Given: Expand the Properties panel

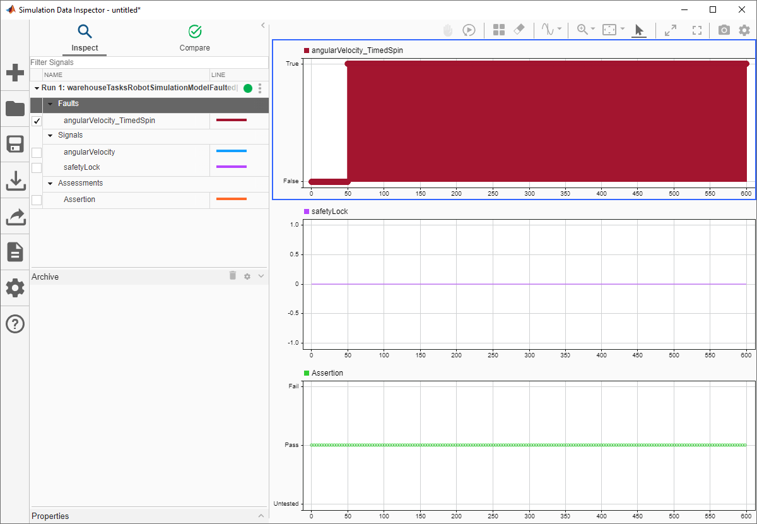Looking at the screenshot, I should [x=261, y=516].
